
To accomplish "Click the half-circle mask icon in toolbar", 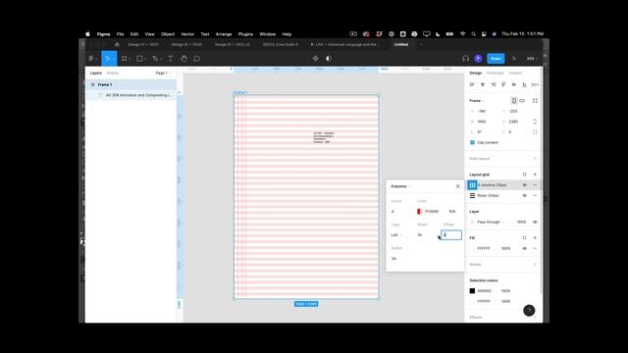I will point(329,59).
